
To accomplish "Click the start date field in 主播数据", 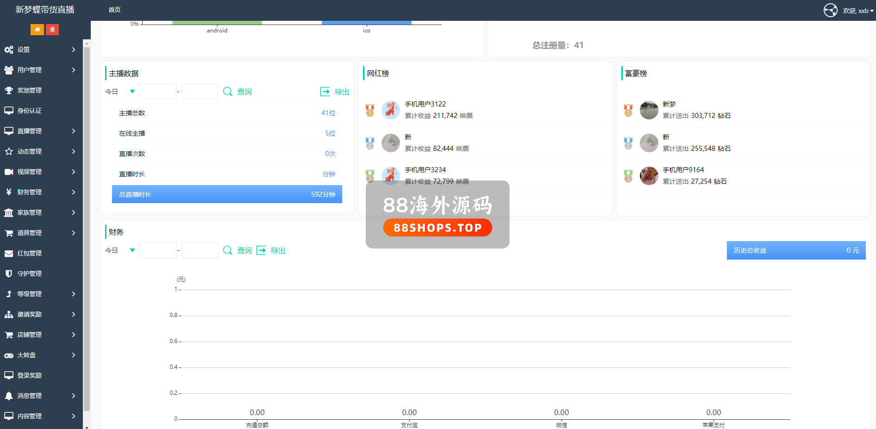I will click(x=158, y=92).
